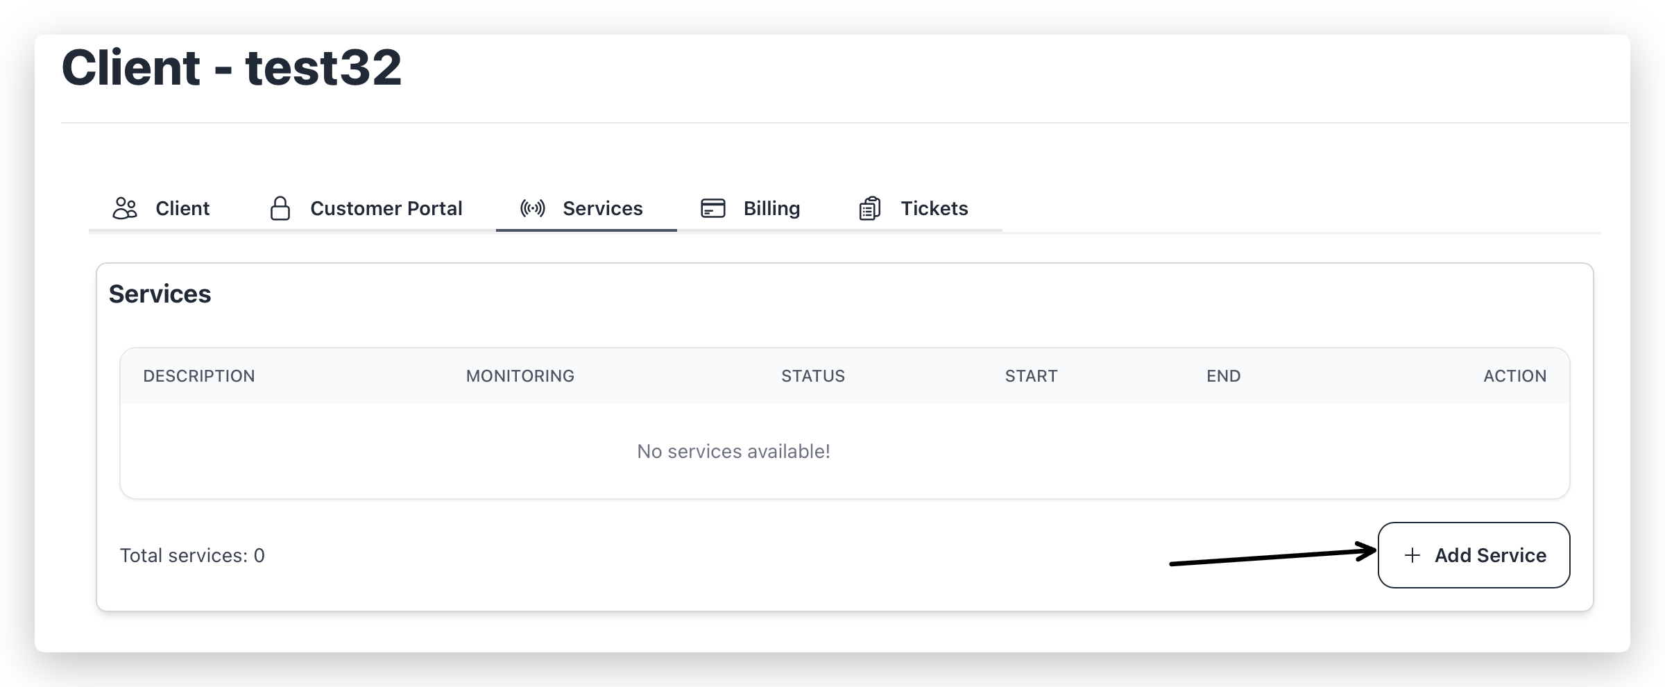Click the ACTION column header

coord(1514,376)
